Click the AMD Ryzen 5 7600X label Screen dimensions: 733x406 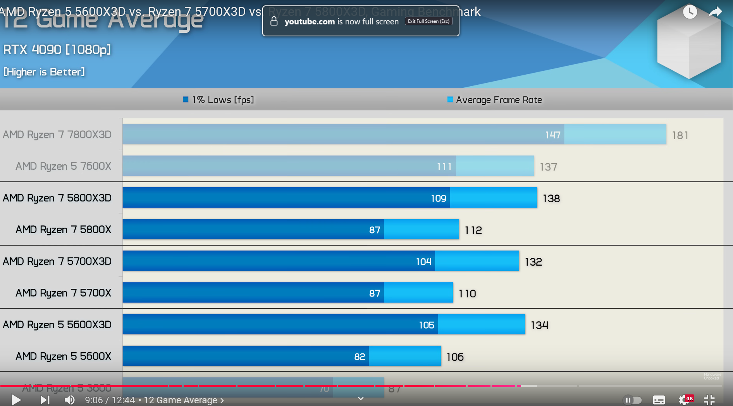[63, 166]
